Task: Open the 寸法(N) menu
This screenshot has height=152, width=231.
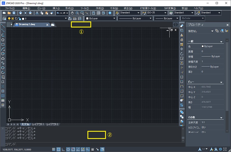Action: (x=114, y=8)
